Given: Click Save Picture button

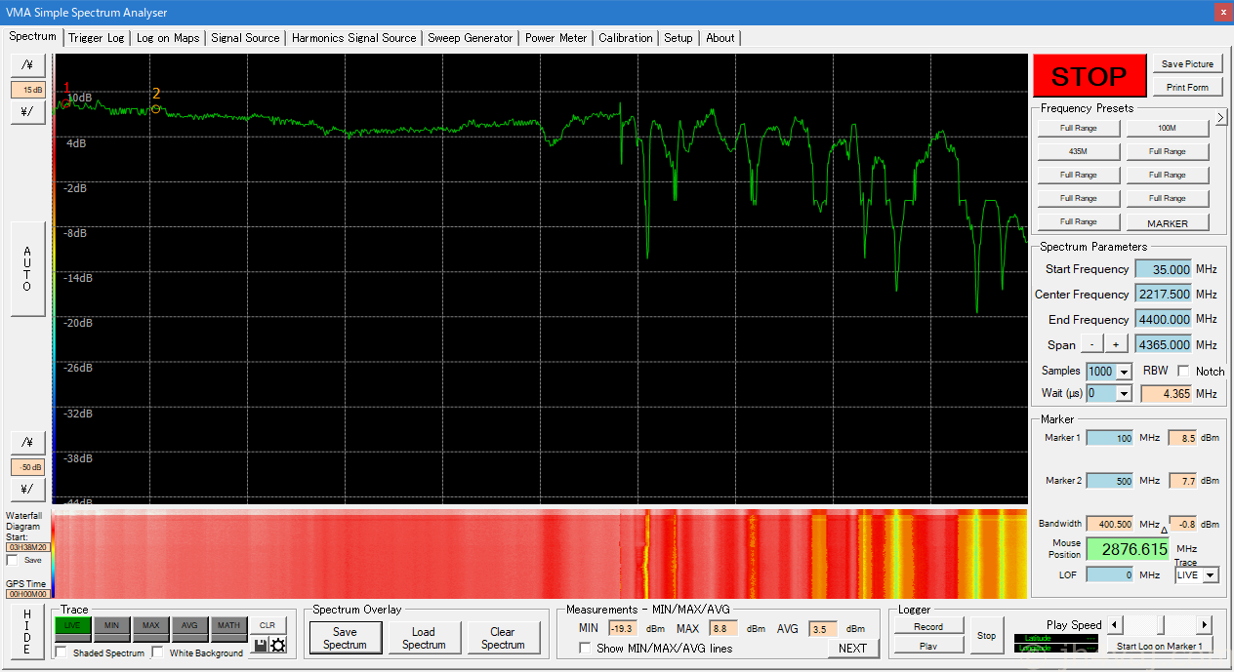Looking at the screenshot, I should [x=1187, y=64].
